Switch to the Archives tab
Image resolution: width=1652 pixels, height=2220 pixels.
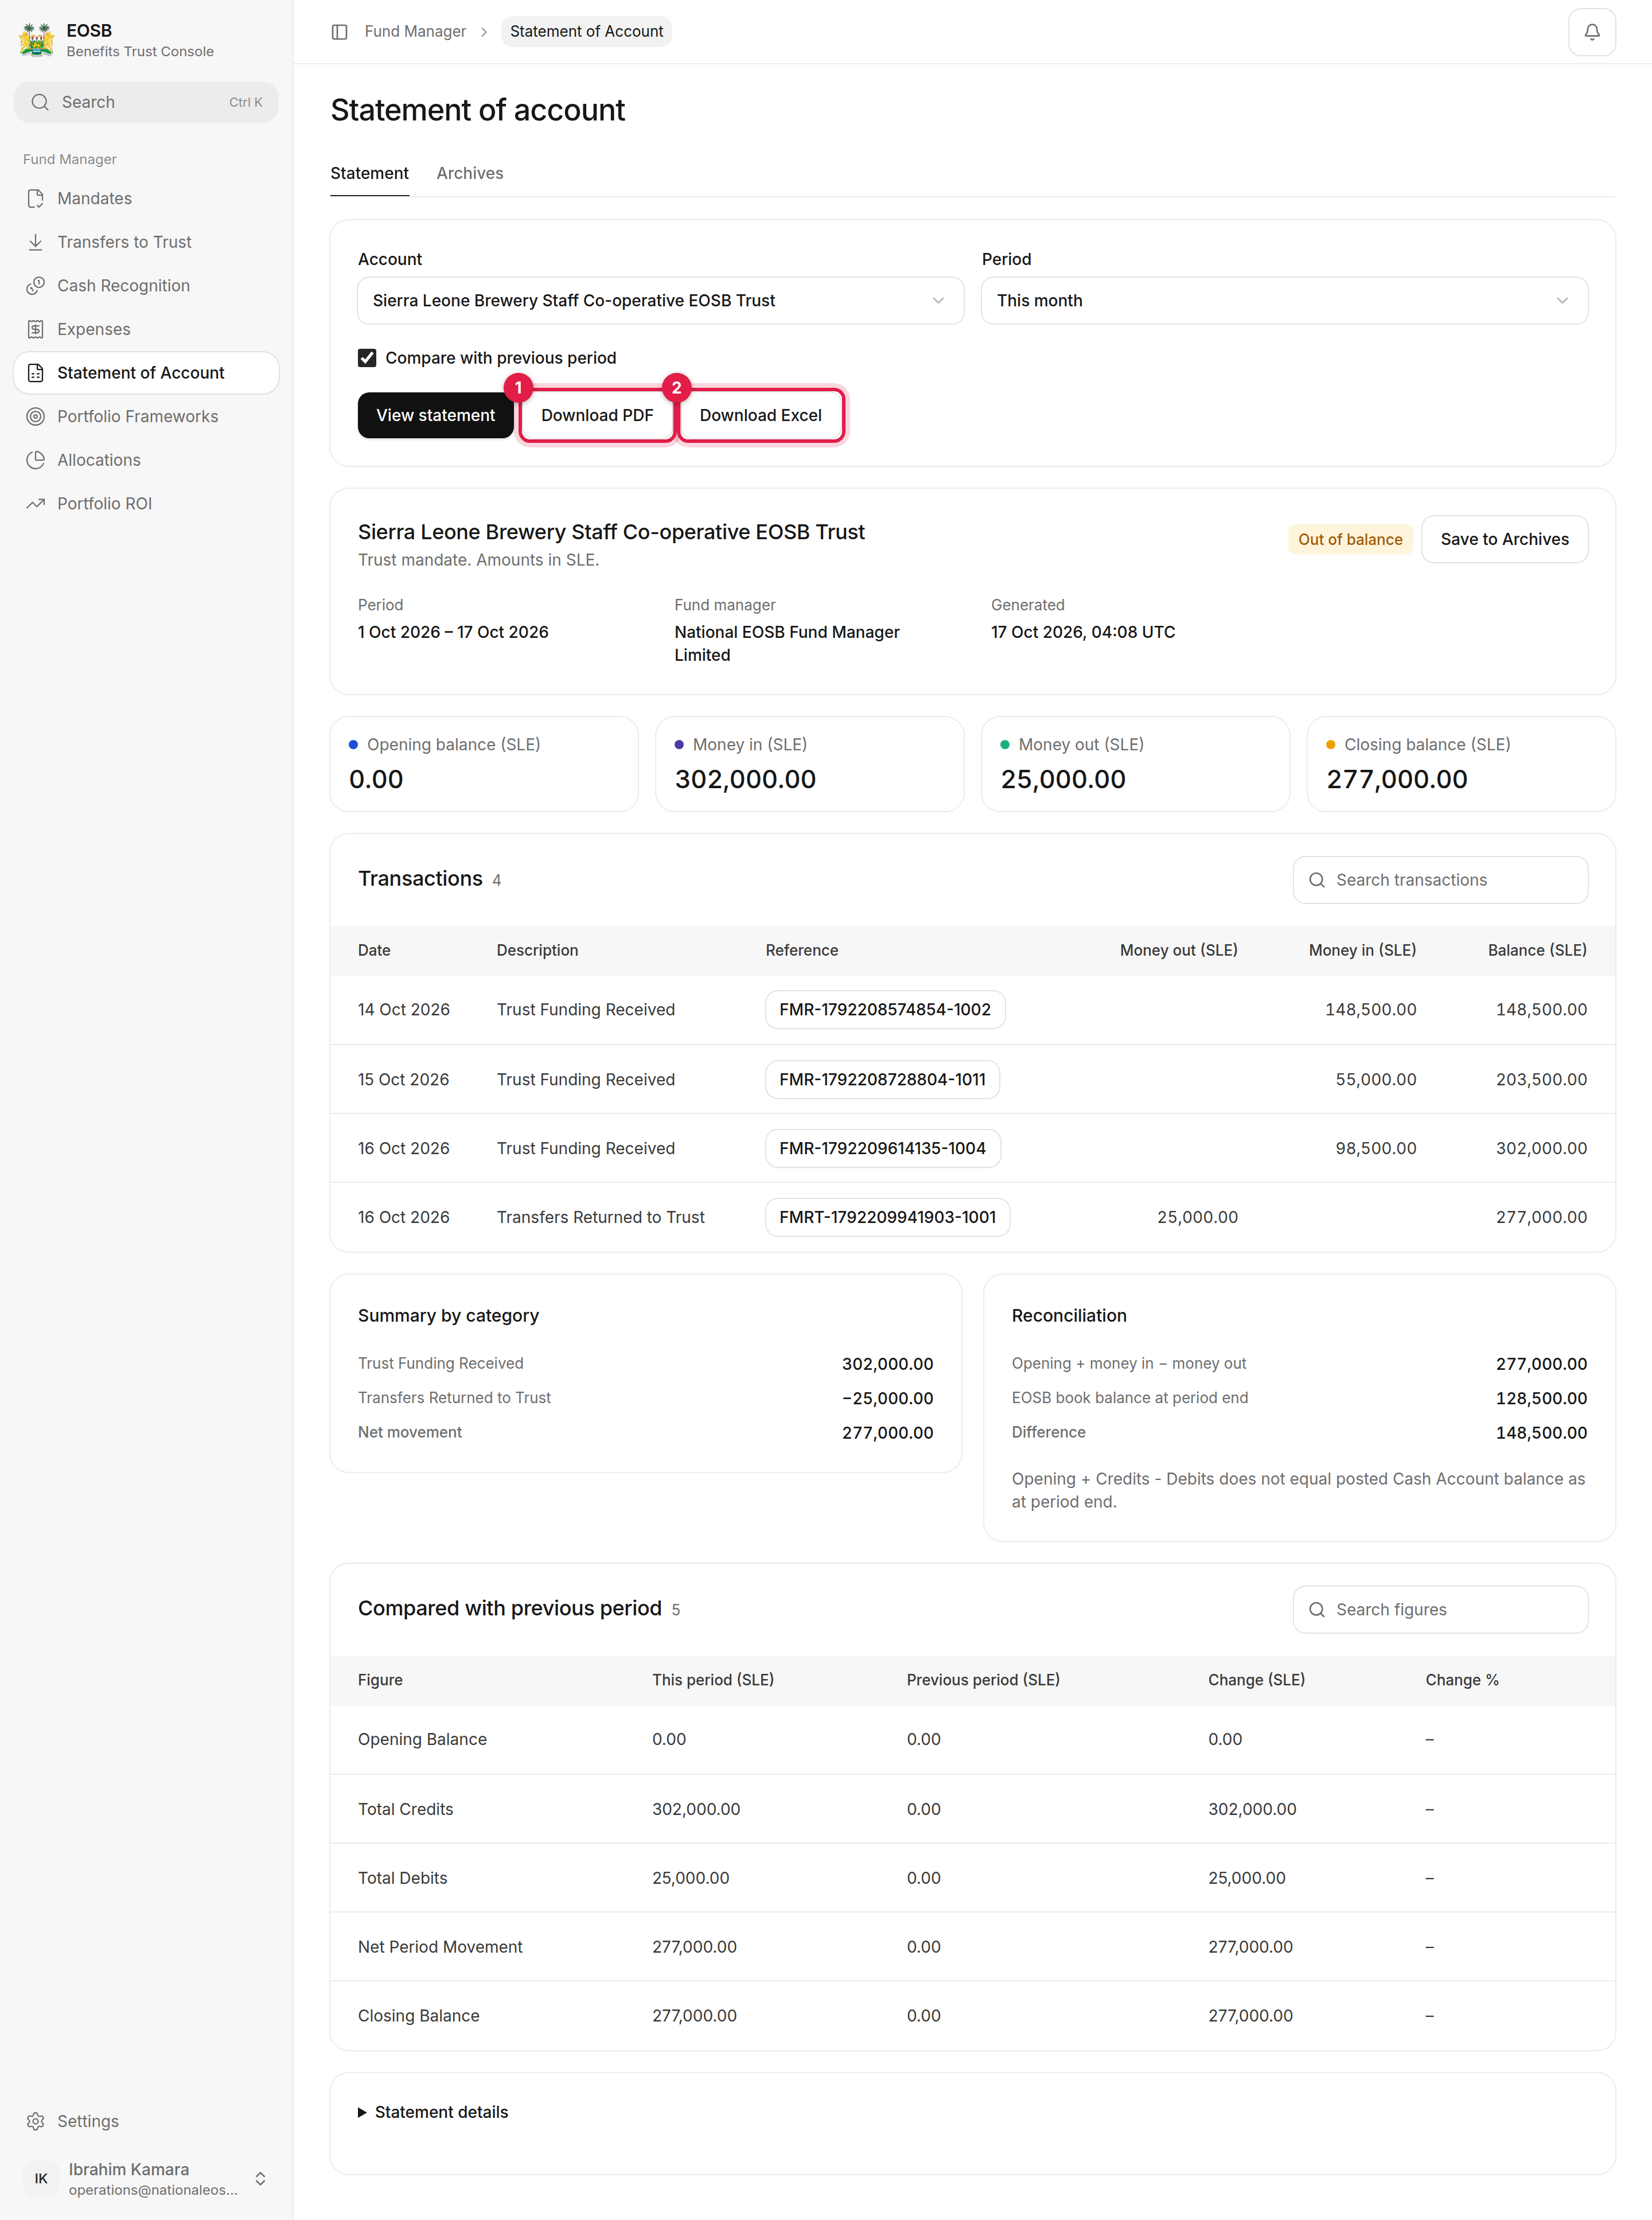click(x=470, y=173)
